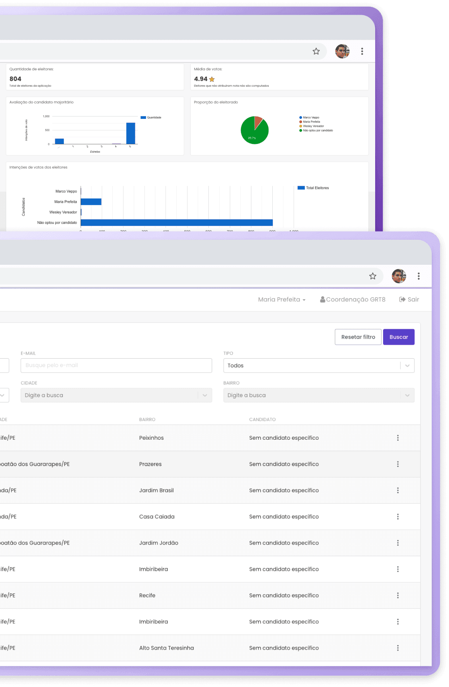Screen dimensions: 449x687
Task: Click the Sair logout link
Action: pyautogui.click(x=409, y=299)
